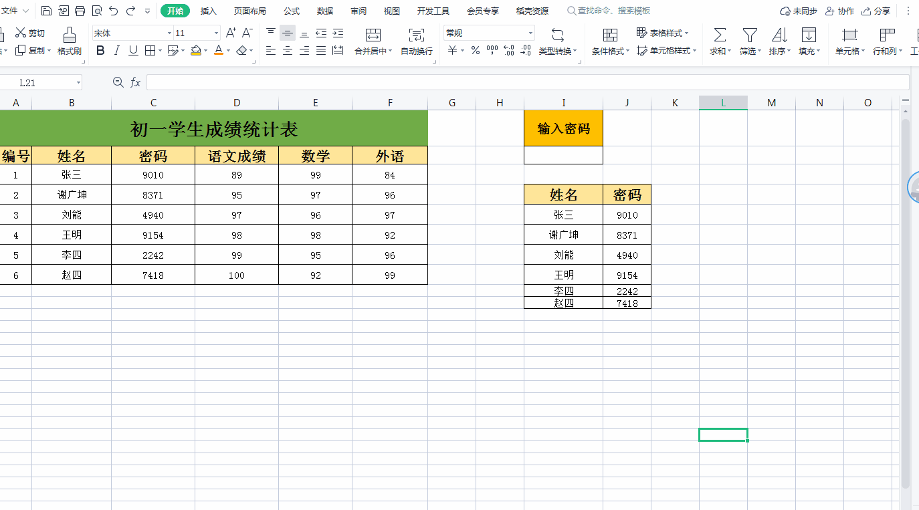The image size is (919, 510).
Task: Click the cell Borders icon
Action: 150,50
